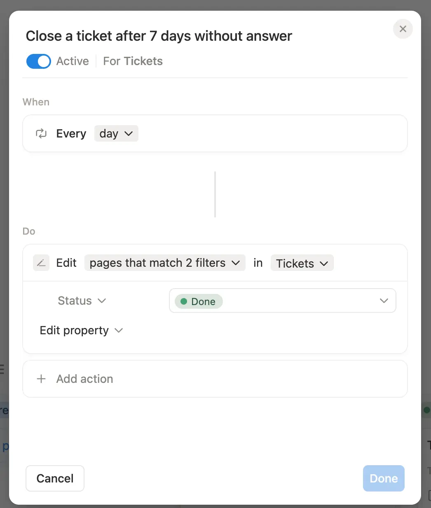Screen dimensions: 431x508
Task: Select the green Done status tag
Action: 199,301
